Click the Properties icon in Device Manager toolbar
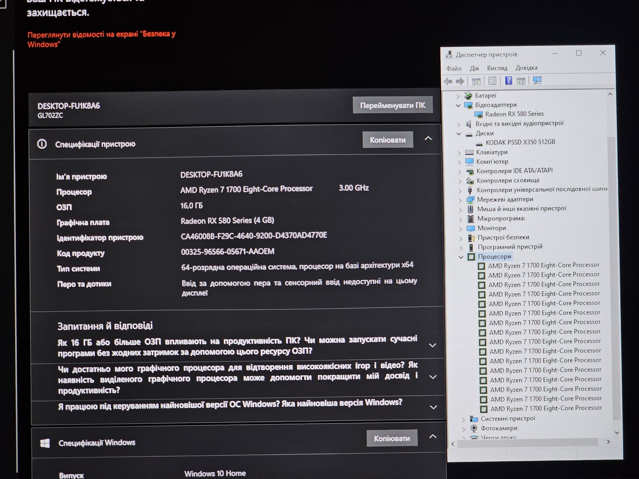This screenshot has width=639, height=479. pyautogui.click(x=492, y=81)
